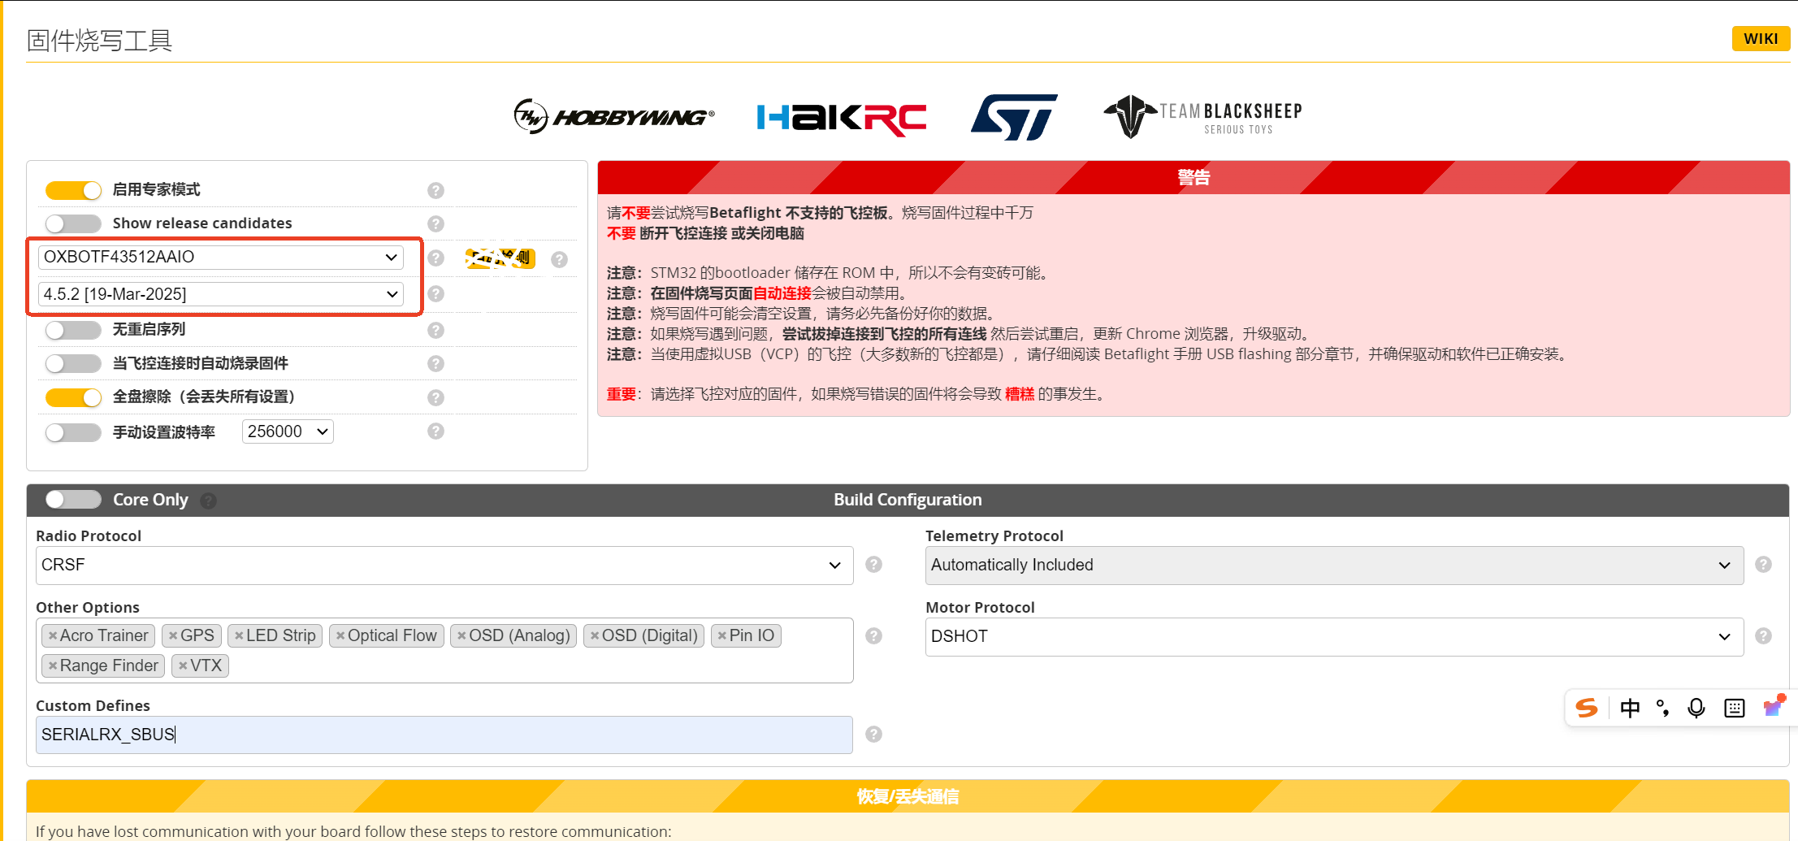Open the OXBOTF43512AAIO board dropdown

click(x=221, y=257)
